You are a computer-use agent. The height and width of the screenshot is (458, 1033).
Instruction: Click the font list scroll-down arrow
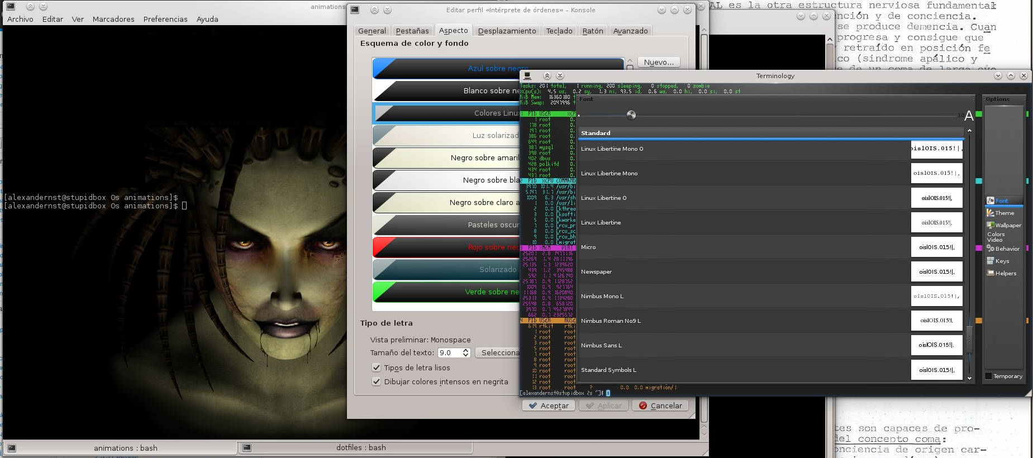[x=969, y=378]
